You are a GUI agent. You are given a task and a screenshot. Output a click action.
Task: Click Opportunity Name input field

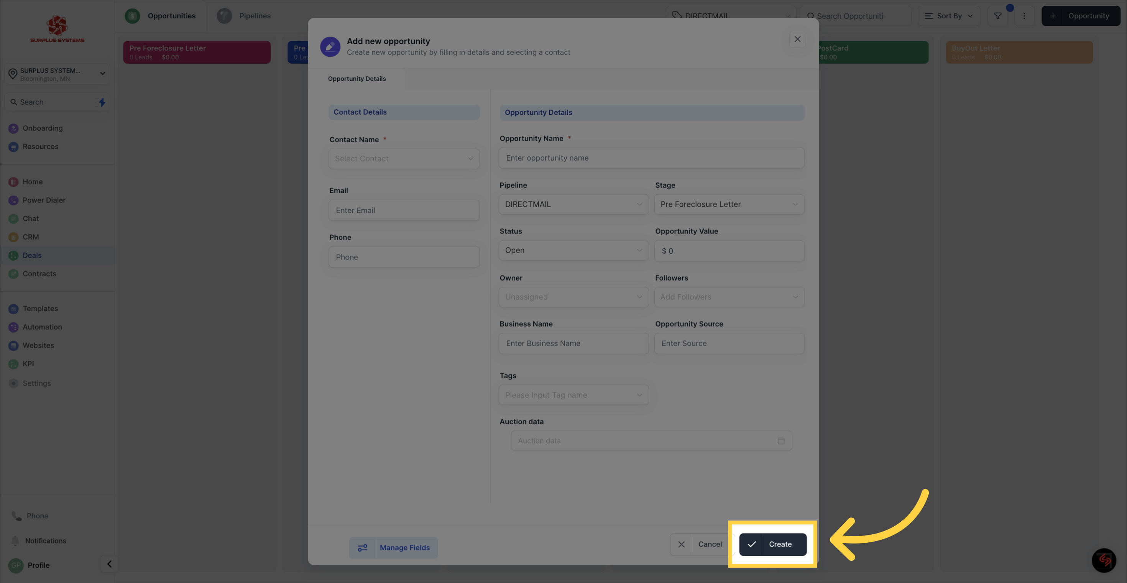[x=651, y=158]
